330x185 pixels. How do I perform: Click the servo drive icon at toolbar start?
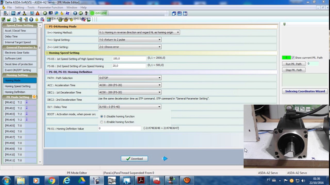pos(5,13)
